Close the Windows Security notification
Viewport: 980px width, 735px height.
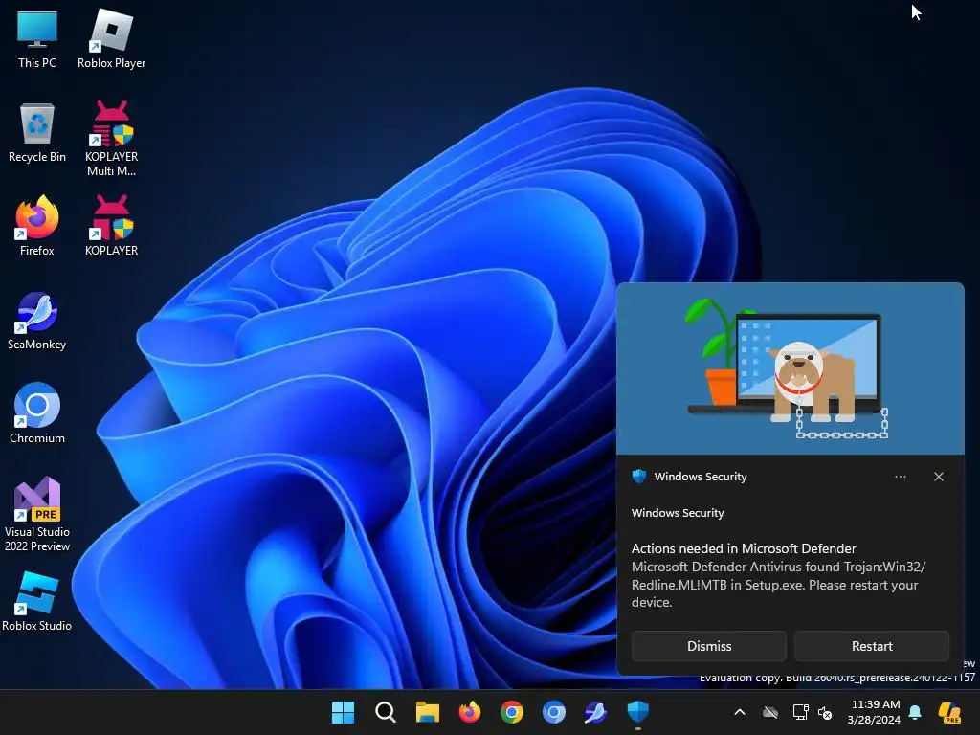coord(939,477)
